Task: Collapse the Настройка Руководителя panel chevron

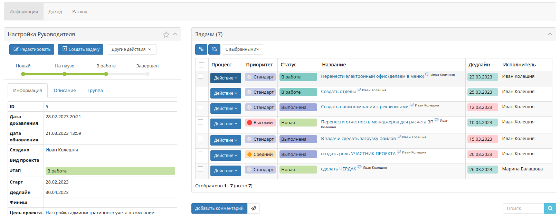Action: click(x=175, y=34)
